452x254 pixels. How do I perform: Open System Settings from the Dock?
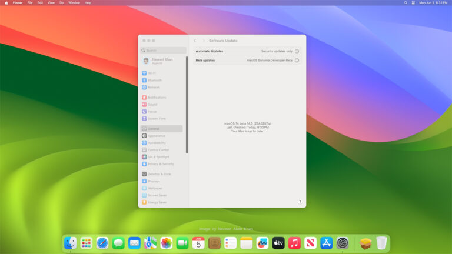click(x=342, y=243)
